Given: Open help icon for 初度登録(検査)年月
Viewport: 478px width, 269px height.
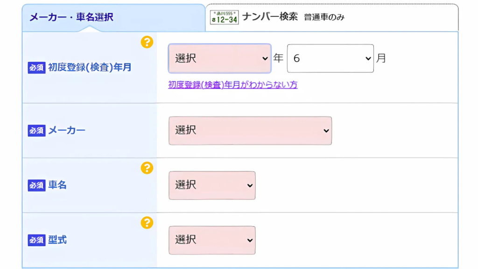Looking at the screenshot, I should (x=147, y=42).
